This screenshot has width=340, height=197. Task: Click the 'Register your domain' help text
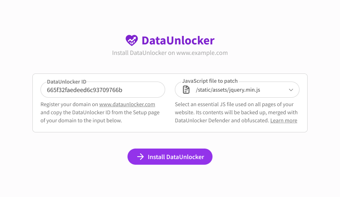point(69,104)
